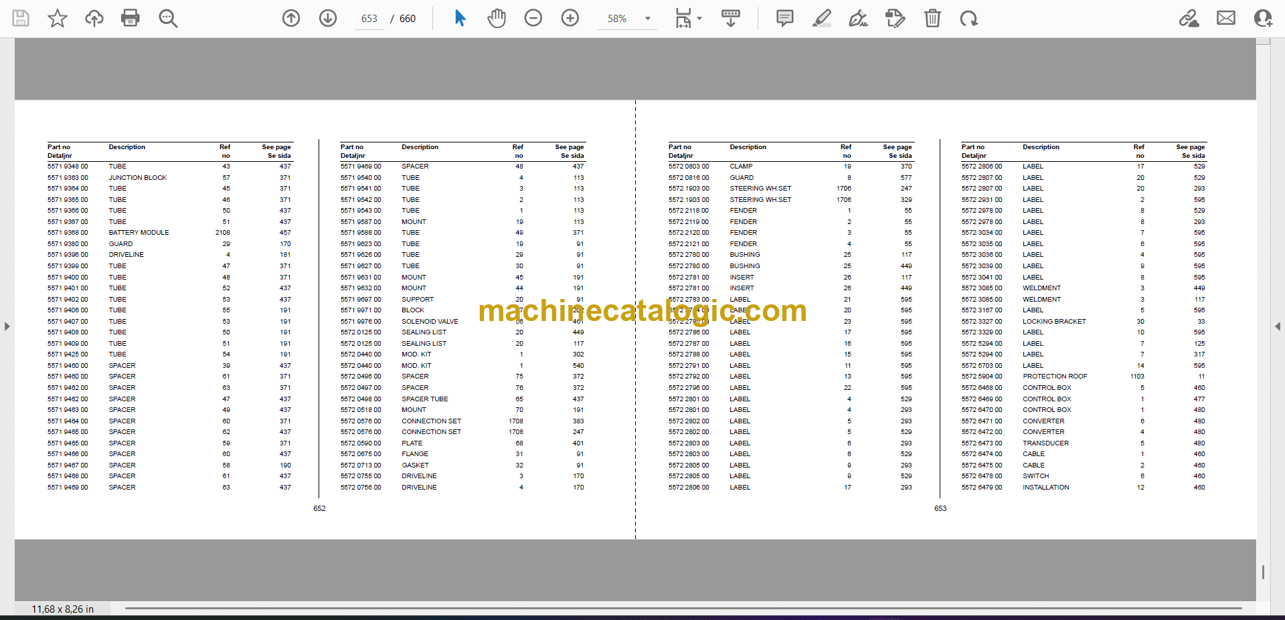
Task: Click the INSTALLATION description
Action: point(1046,488)
